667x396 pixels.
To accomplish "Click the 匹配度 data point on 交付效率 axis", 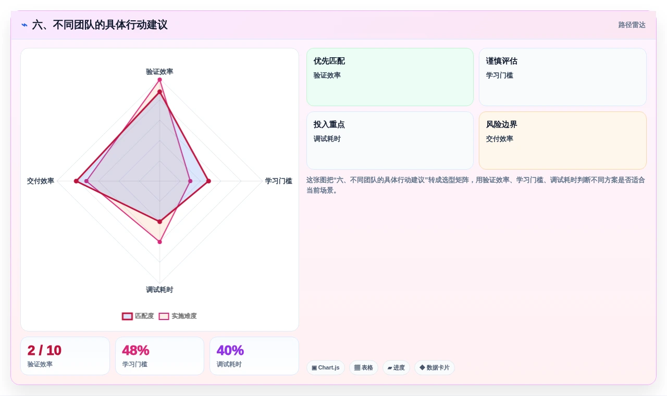I will pos(76,181).
